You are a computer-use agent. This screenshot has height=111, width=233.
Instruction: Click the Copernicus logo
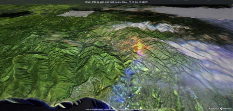(x=214, y=109)
